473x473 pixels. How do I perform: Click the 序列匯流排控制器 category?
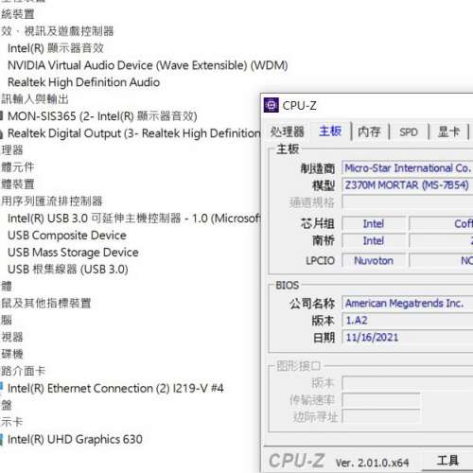point(52,201)
